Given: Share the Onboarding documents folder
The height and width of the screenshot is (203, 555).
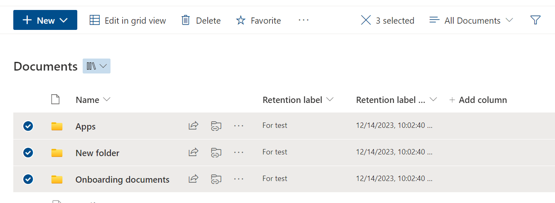Looking at the screenshot, I should pyautogui.click(x=193, y=179).
